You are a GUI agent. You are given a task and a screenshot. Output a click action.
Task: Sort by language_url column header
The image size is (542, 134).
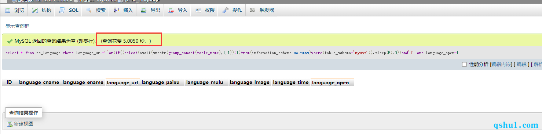click(x=122, y=83)
